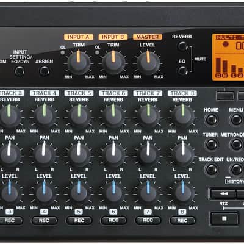Activate the METRONOME button
The width and height of the screenshot is (244, 244).
point(237,145)
